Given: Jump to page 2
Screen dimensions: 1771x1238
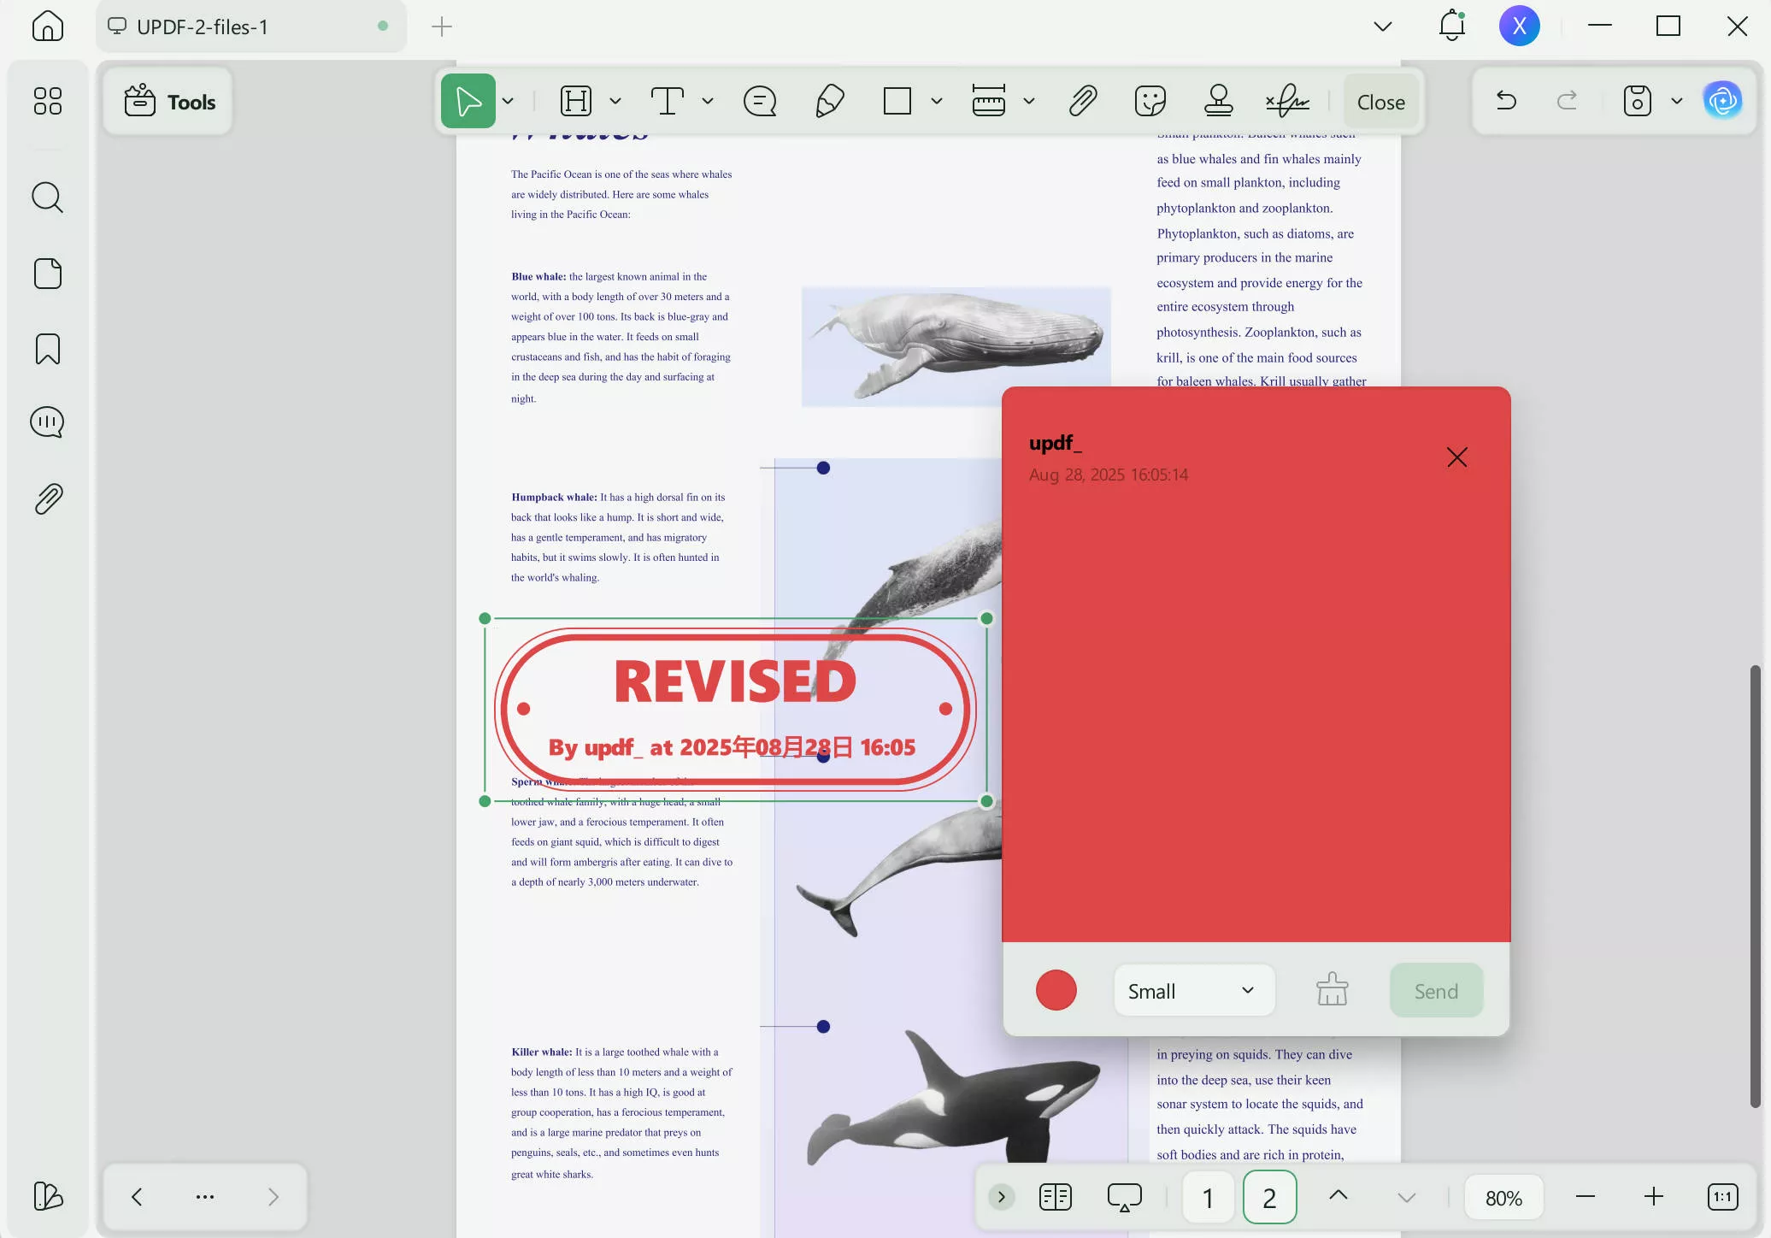Looking at the screenshot, I should [1269, 1197].
